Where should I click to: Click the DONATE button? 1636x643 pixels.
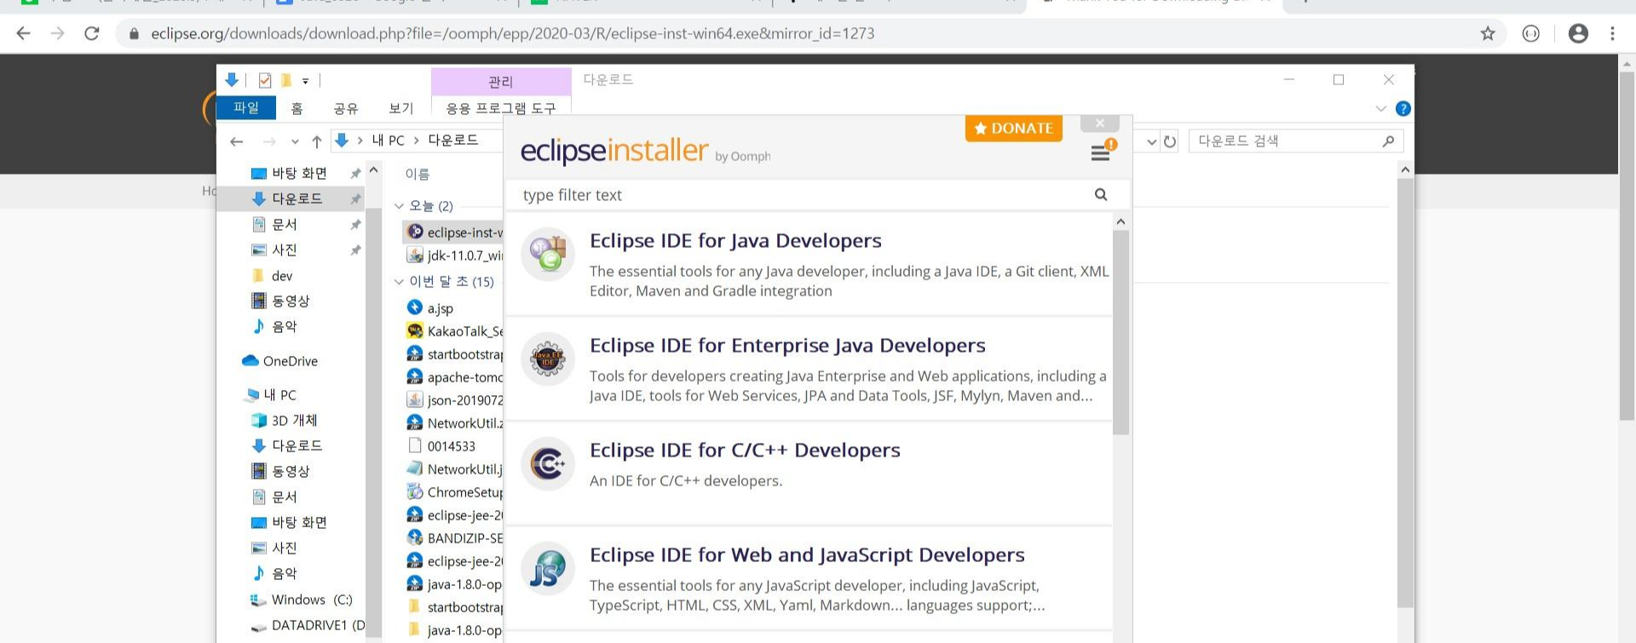[x=1014, y=128]
